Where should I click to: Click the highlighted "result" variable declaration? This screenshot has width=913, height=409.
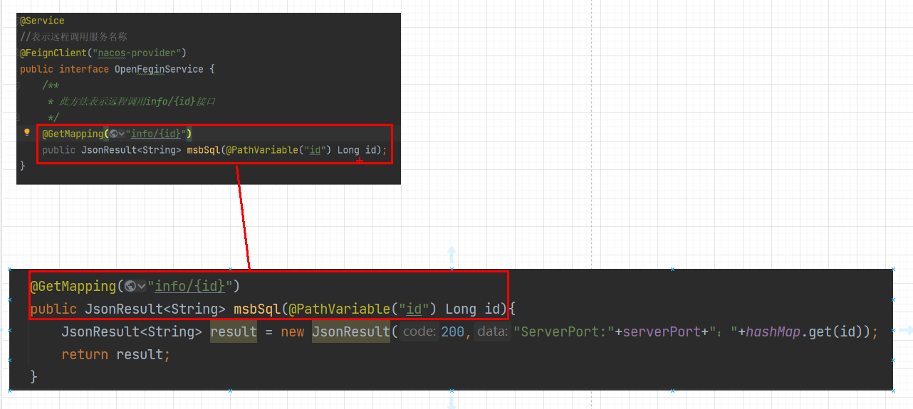click(234, 332)
